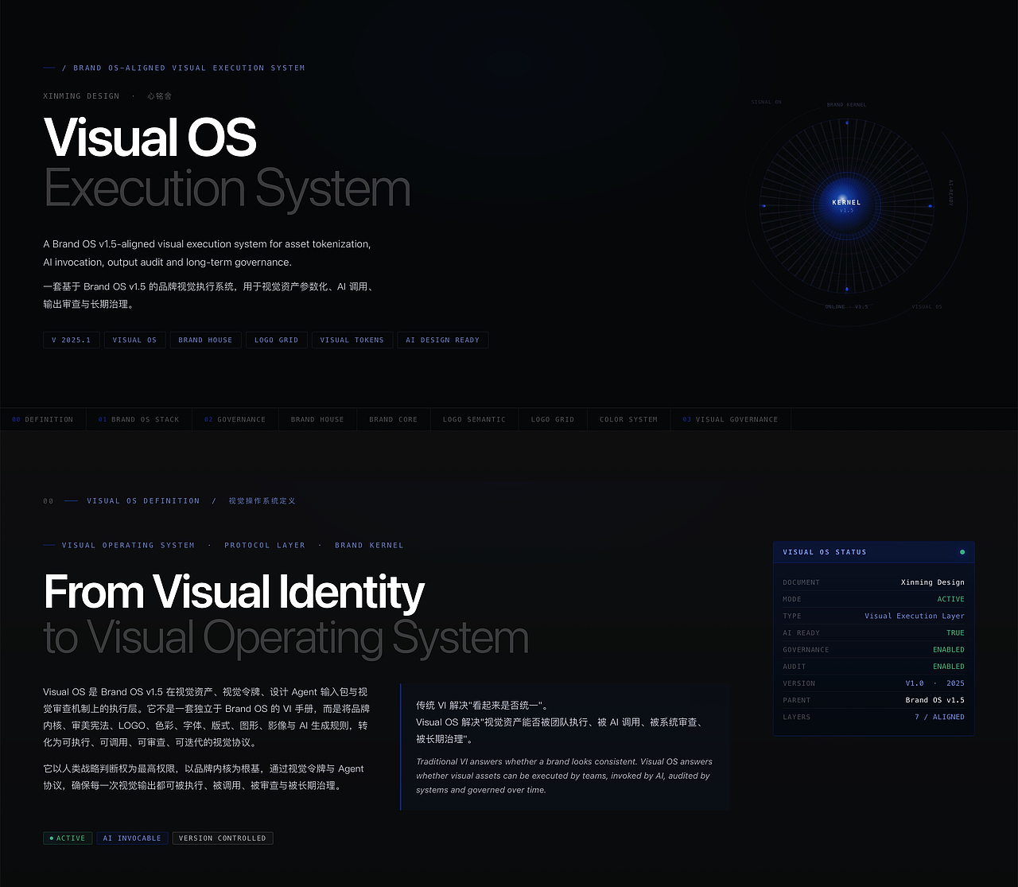Viewport: 1018px width, 887px height.
Task: Open the BRAND CORE tab
Action: pos(393,419)
